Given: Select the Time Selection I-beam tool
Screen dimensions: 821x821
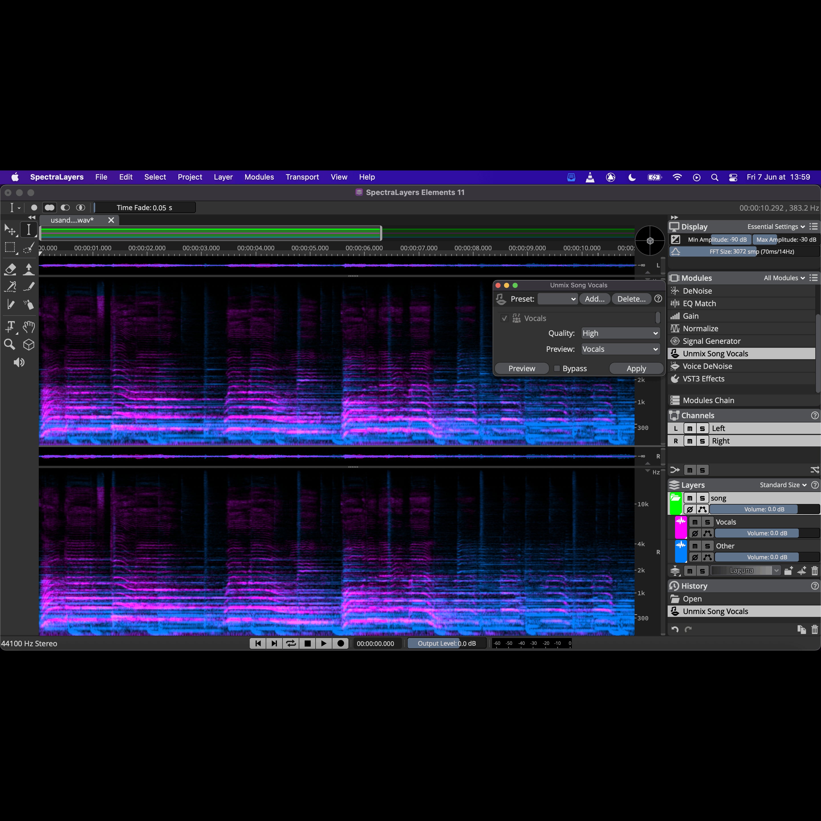Looking at the screenshot, I should (x=29, y=229).
